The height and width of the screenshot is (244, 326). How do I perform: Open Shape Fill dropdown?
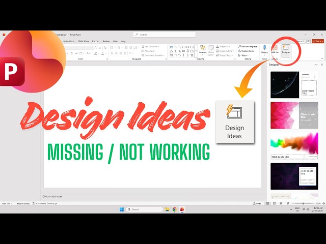223,46
